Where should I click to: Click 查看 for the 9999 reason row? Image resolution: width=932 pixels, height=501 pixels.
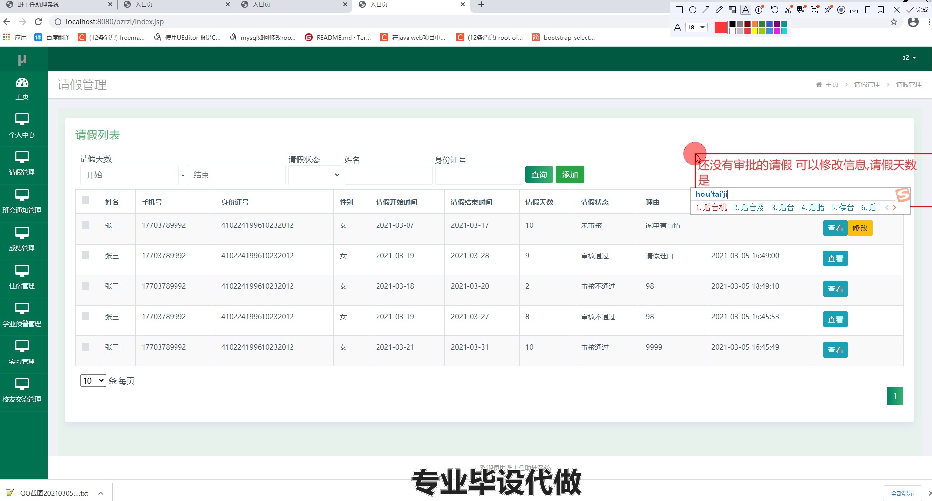[835, 350]
